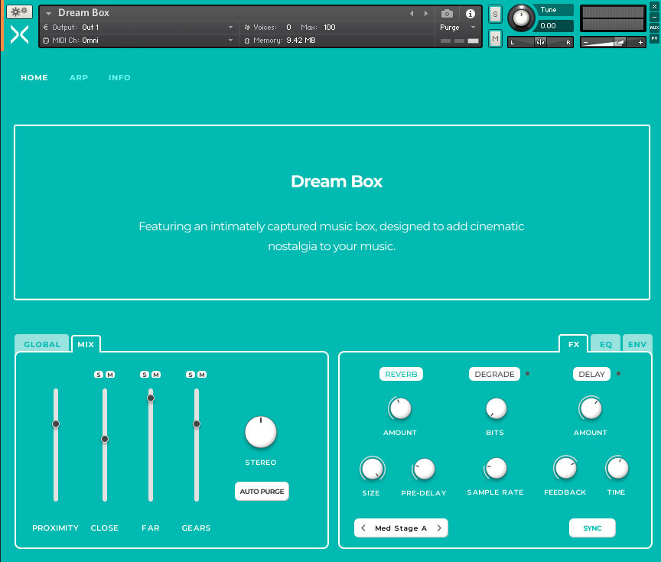Go to next instrument arrow
Image resolution: width=661 pixels, height=562 pixels.
(425, 14)
